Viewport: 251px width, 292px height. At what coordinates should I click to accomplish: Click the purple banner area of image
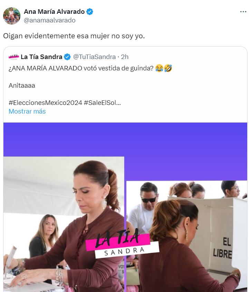click(125, 139)
